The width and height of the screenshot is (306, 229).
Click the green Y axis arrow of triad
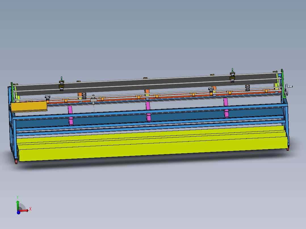pyautogui.click(x=18, y=205)
